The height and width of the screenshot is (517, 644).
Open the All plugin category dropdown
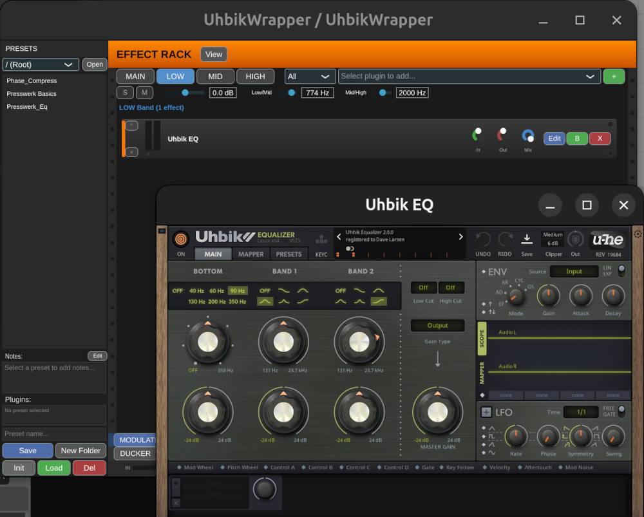pyautogui.click(x=310, y=76)
